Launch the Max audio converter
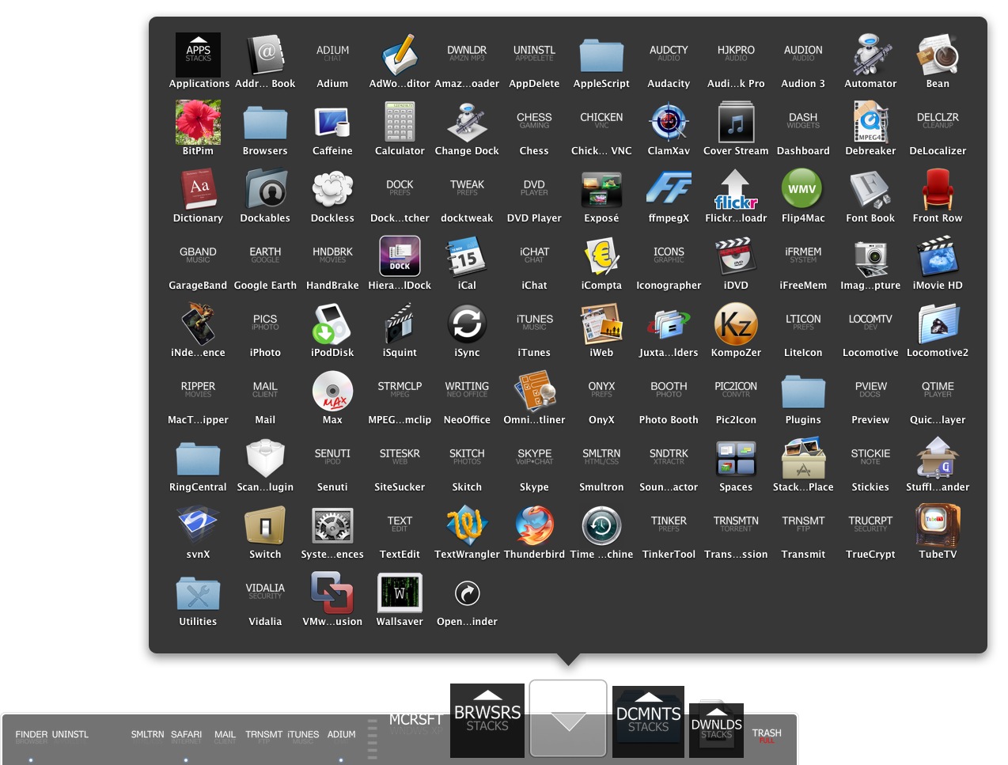Image resolution: width=1008 pixels, height=765 pixels. (x=332, y=391)
